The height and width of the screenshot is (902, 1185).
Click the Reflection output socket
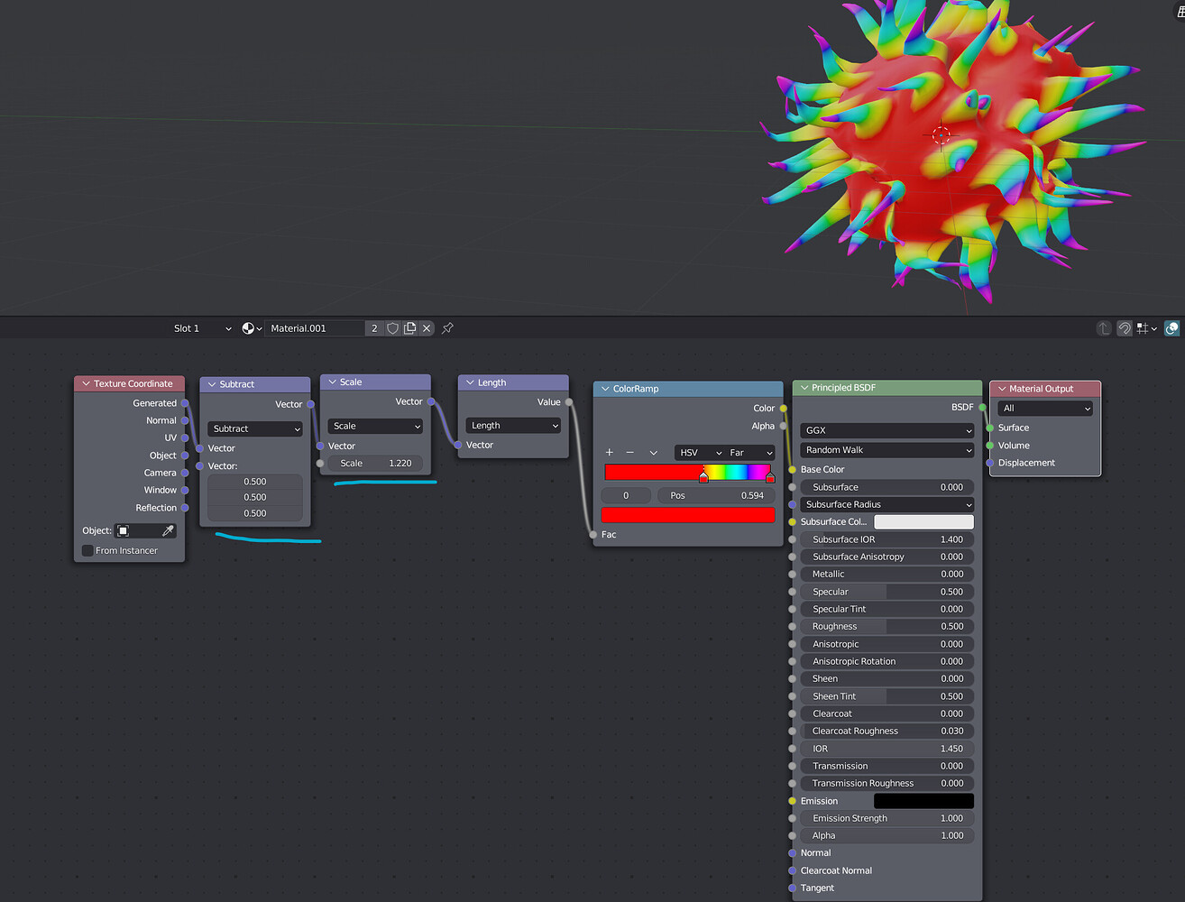point(185,508)
